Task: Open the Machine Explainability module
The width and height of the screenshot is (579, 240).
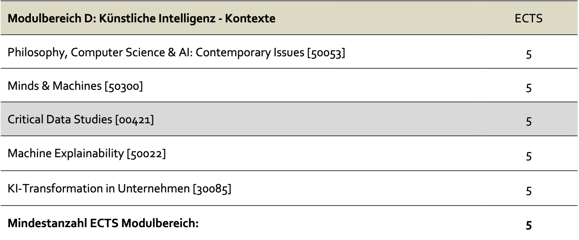Action: (66, 154)
